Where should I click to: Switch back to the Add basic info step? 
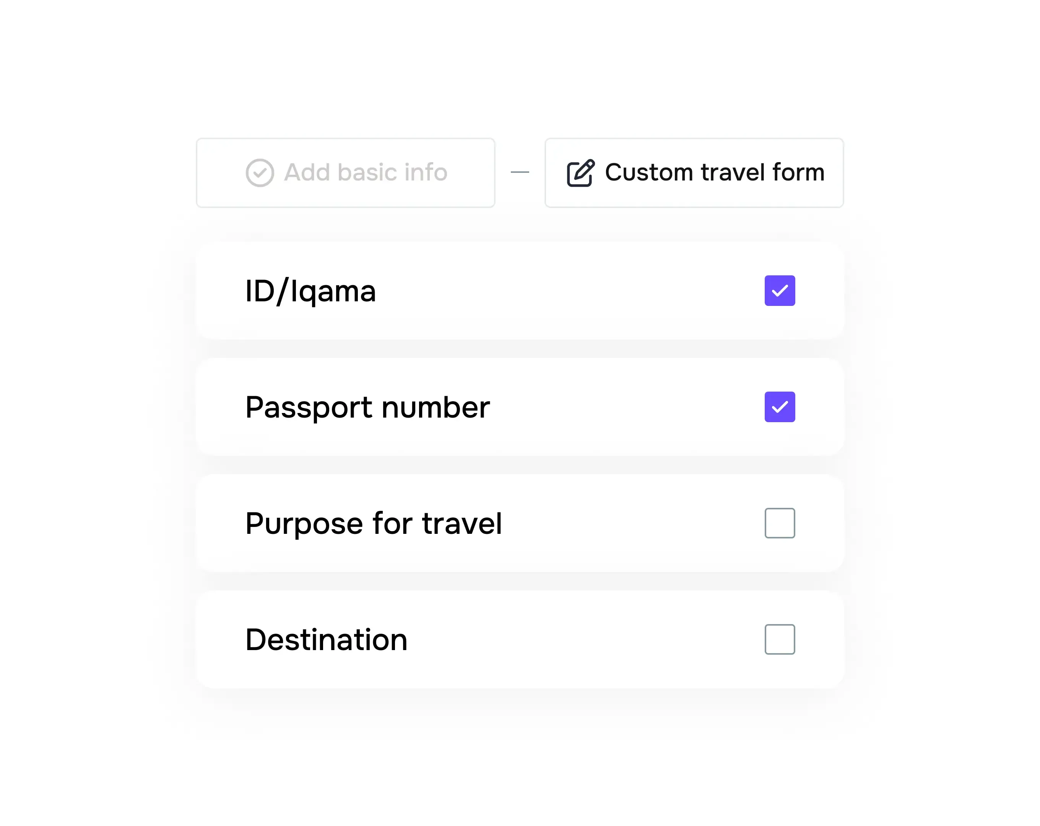(345, 173)
